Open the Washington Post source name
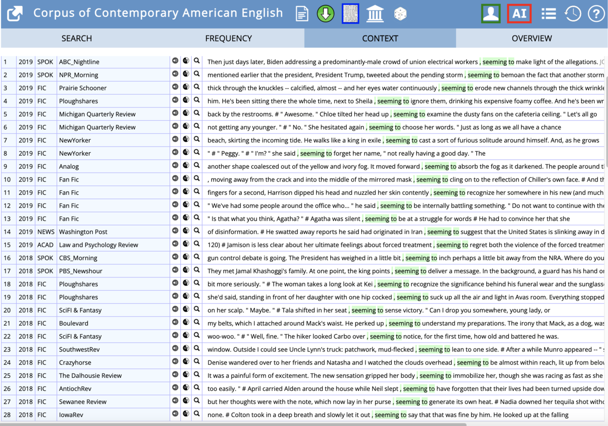Image resolution: width=608 pixels, height=426 pixels. pyautogui.click(x=83, y=232)
